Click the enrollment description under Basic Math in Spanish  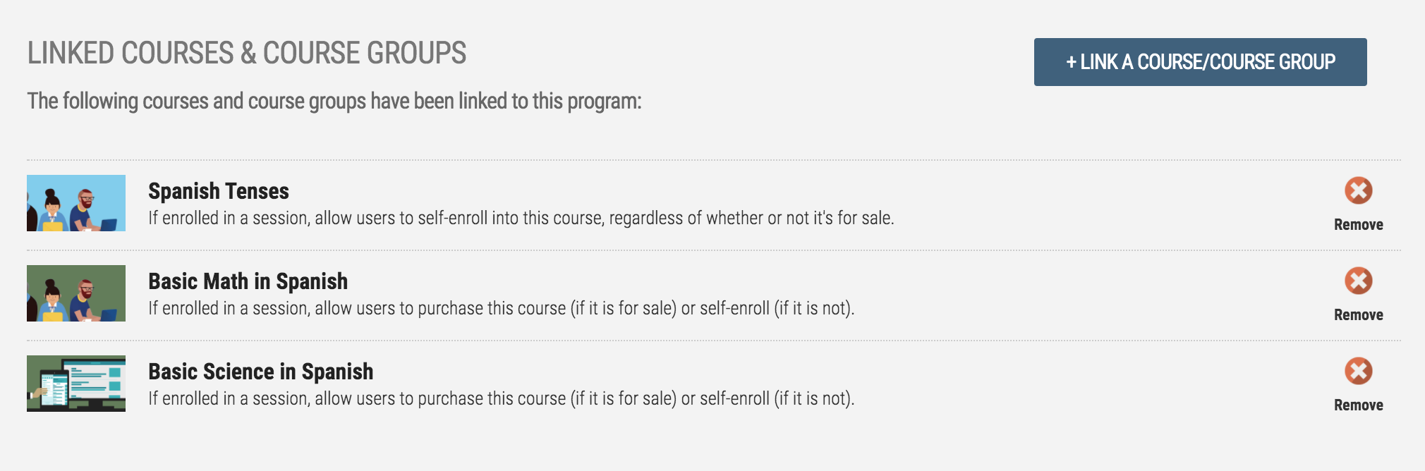[x=502, y=309]
